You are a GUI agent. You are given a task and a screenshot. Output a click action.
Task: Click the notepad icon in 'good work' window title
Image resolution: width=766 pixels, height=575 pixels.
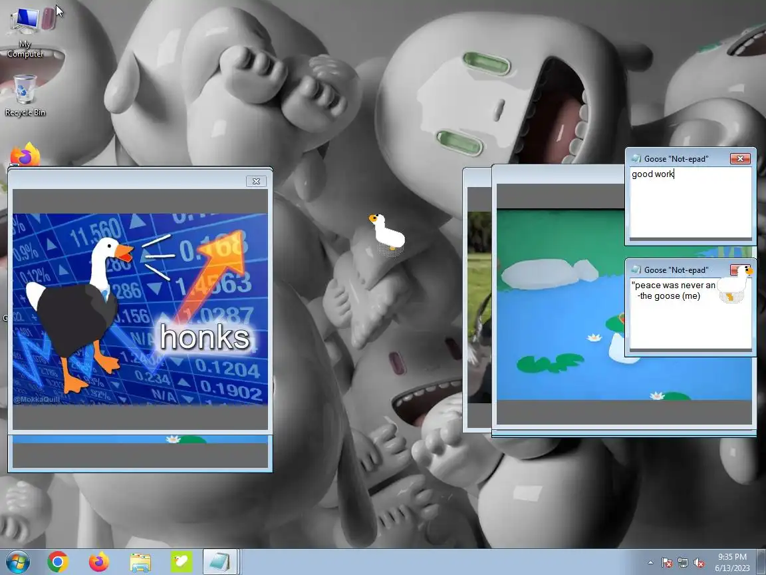[636, 158]
